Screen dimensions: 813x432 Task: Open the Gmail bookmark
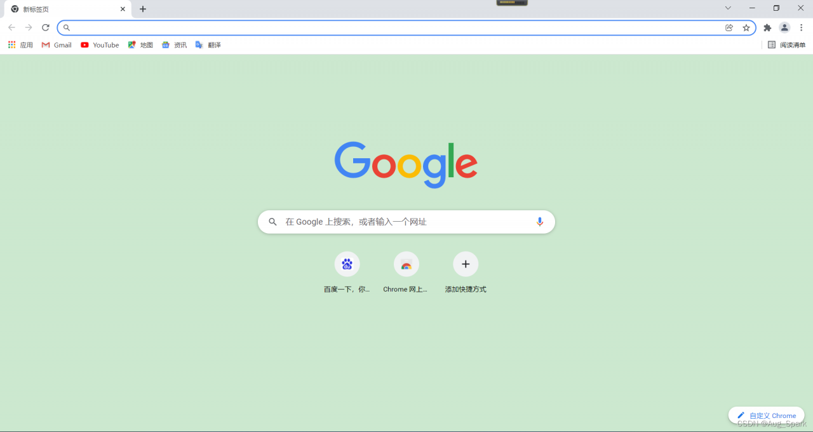click(57, 45)
